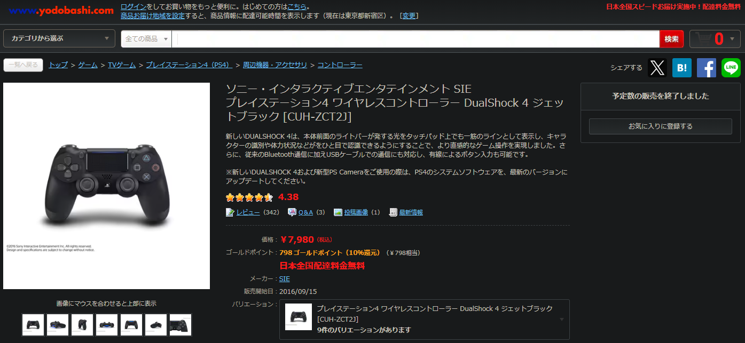
Task: Open the 最新情報 link
Action: 411,212
